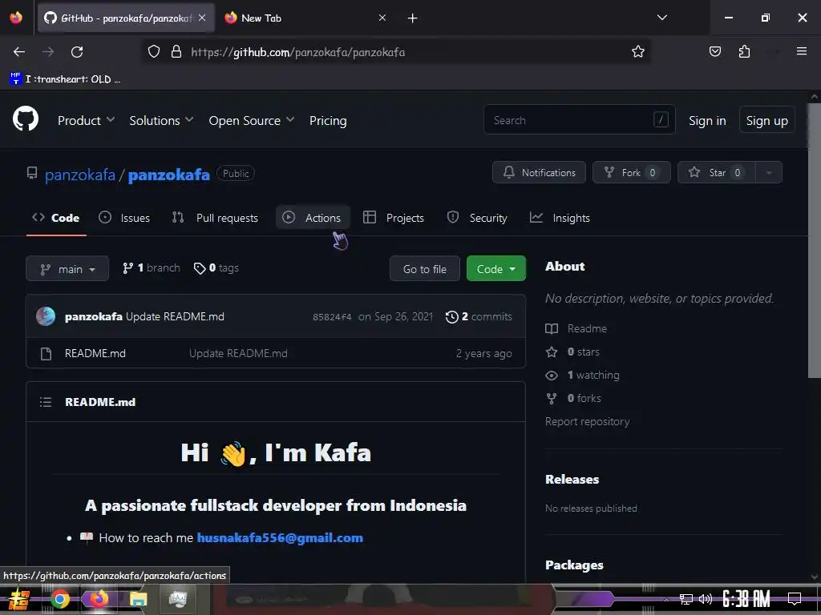This screenshot has height=615, width=821.
Task: Open README.md outline list icon
Action: click(x=46, y=402)
